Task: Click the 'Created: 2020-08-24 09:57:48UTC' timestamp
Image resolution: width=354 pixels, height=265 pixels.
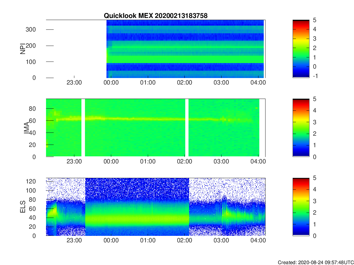Action: coord(316,262)
